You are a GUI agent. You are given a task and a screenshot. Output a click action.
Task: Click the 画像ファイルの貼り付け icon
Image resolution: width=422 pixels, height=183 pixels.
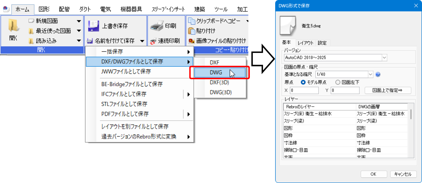point(192,41)
